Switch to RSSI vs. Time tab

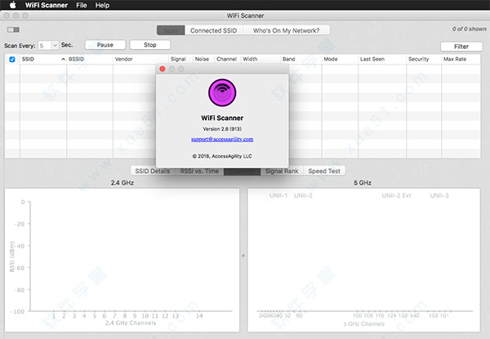[x=199, y=172]
